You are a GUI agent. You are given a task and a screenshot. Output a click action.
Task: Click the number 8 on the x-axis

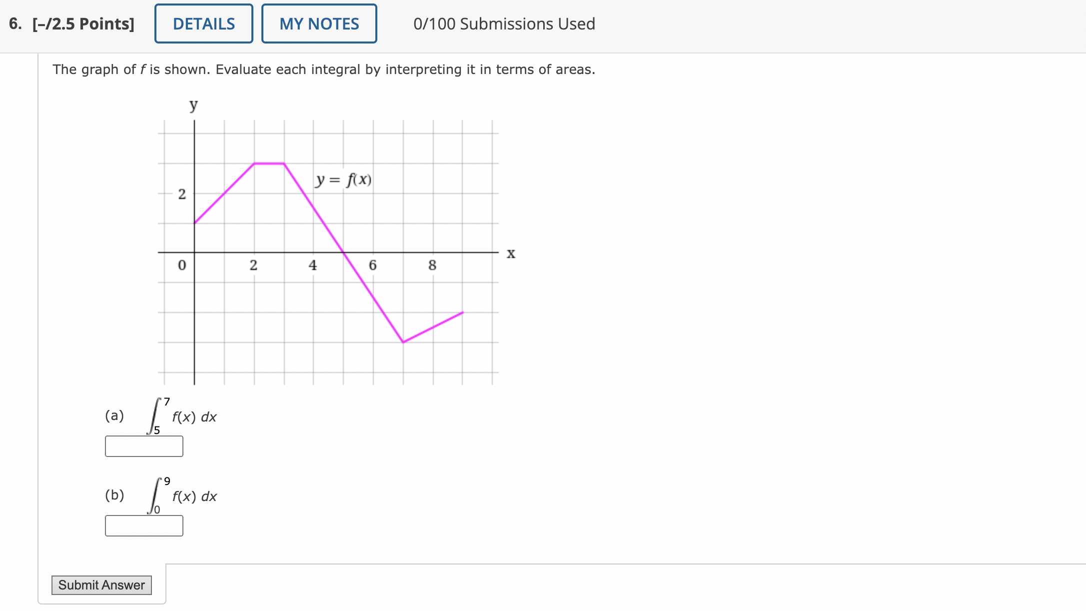coord(431,265)
